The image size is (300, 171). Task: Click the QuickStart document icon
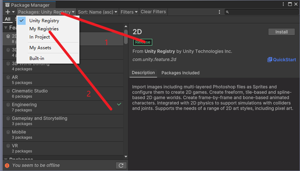269,60
